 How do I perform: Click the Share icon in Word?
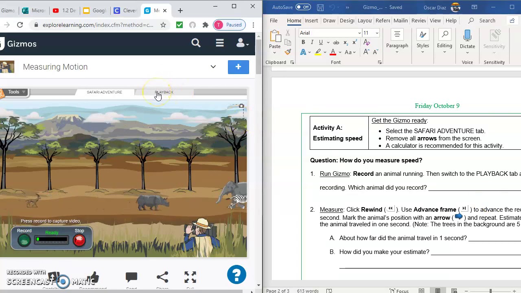coord(512,20)
